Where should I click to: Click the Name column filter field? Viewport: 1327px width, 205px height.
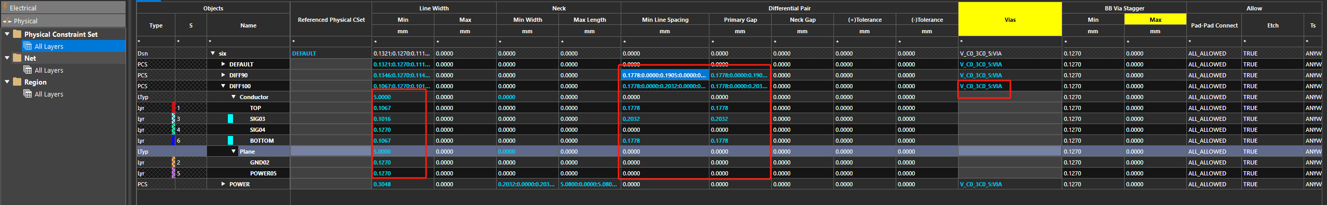(x=248, y=42)
